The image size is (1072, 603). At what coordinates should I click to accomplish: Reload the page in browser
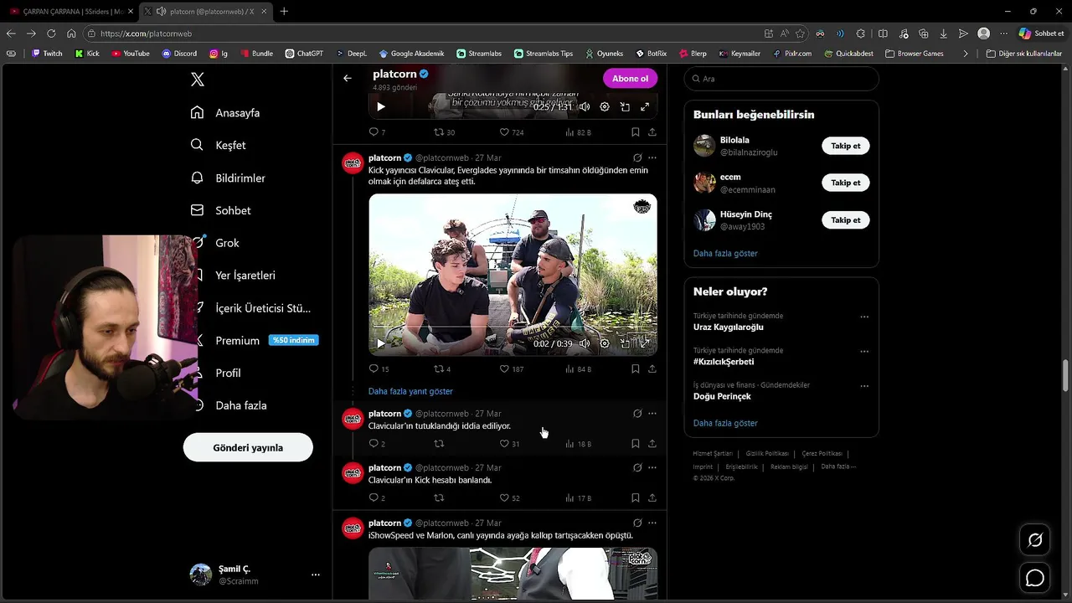(51, 33)
